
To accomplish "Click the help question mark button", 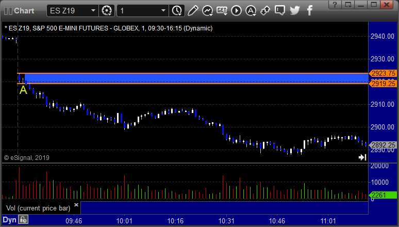I will click(335, 4).
